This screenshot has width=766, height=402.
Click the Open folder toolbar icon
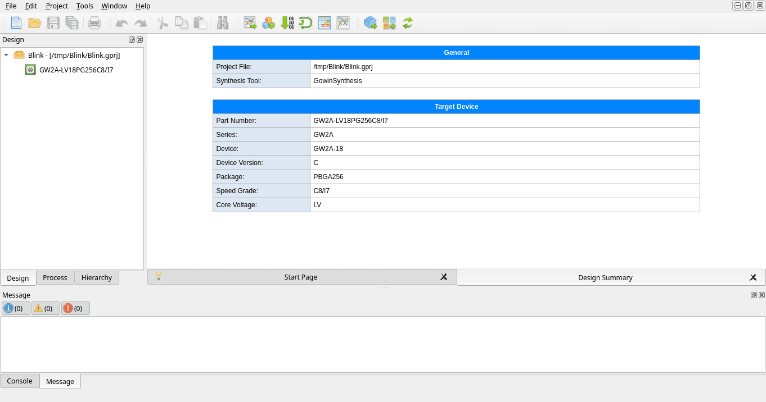tap(35, 23)
